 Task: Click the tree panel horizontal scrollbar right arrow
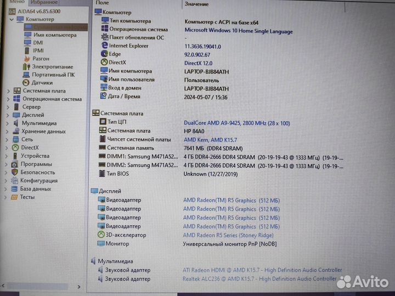pos(79,287)
